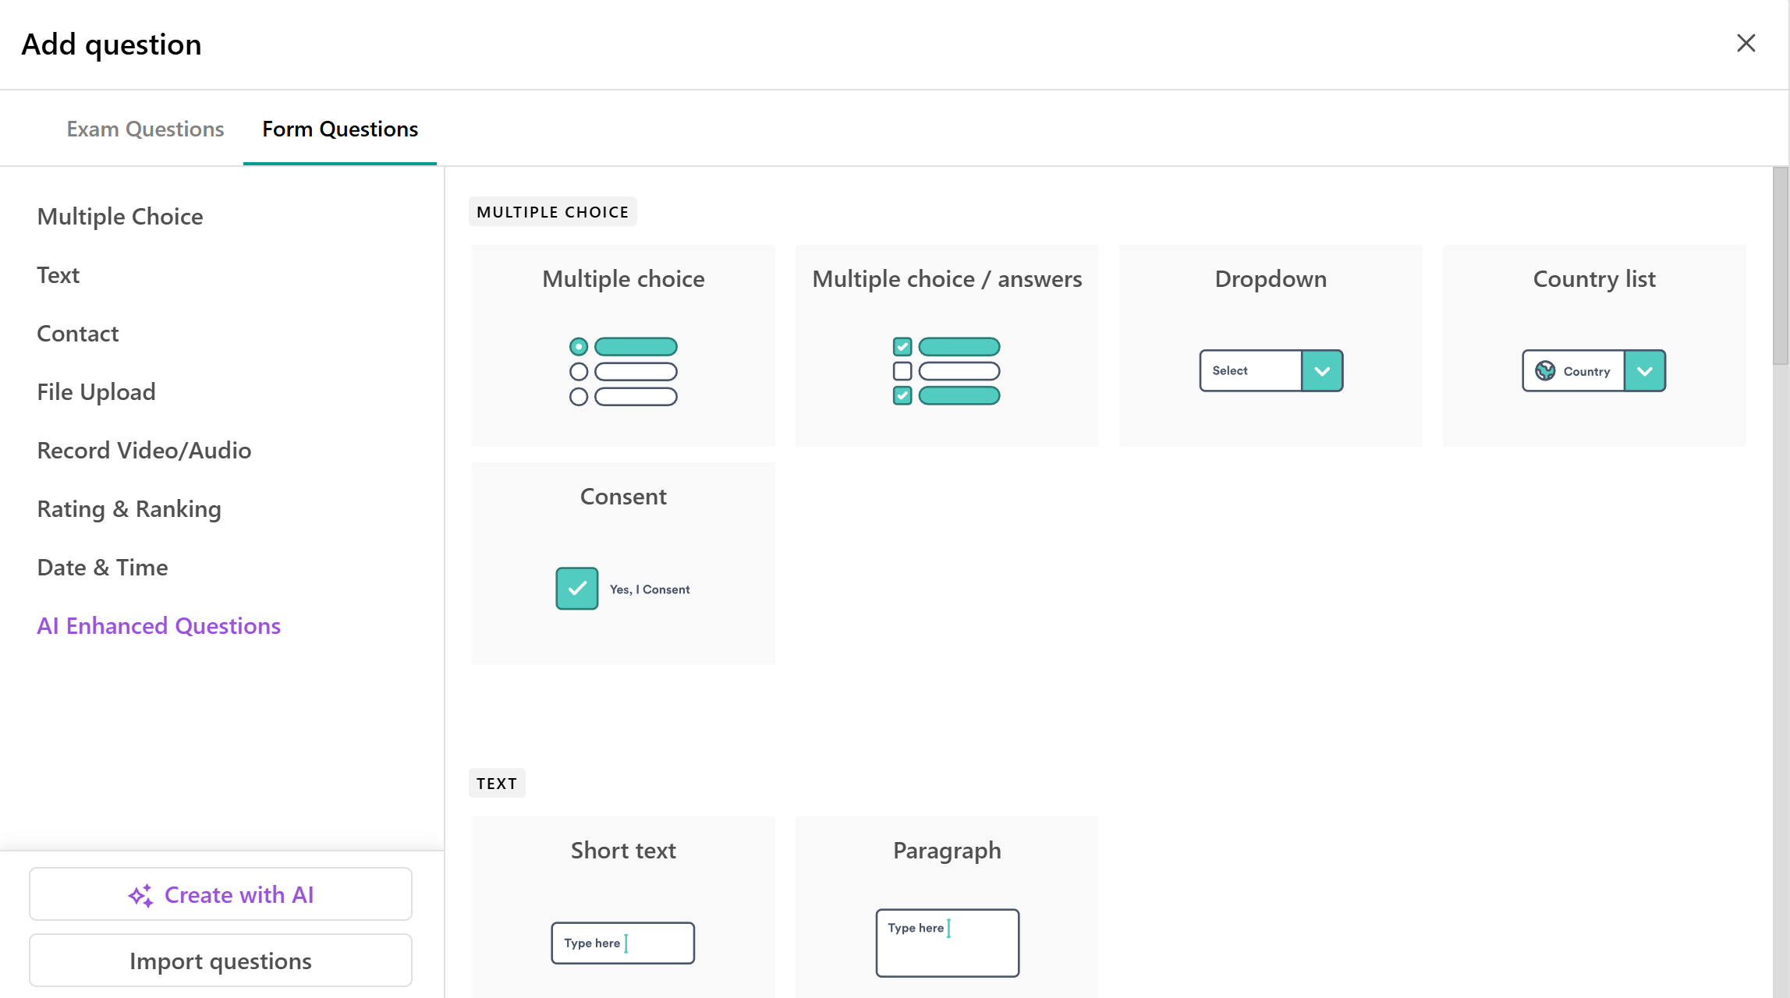
Task: Open the Rating & Ranking category
Action: pos(129,509)
